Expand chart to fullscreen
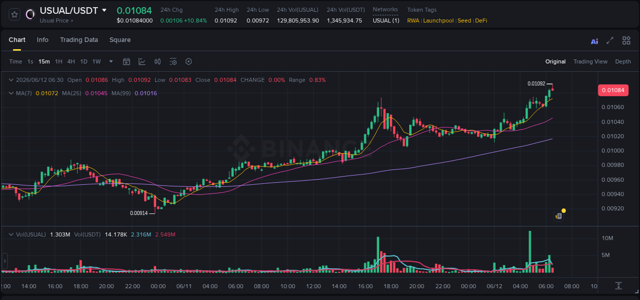The width and height of the screenshot is (640, 300). click(x=610, y=40)
